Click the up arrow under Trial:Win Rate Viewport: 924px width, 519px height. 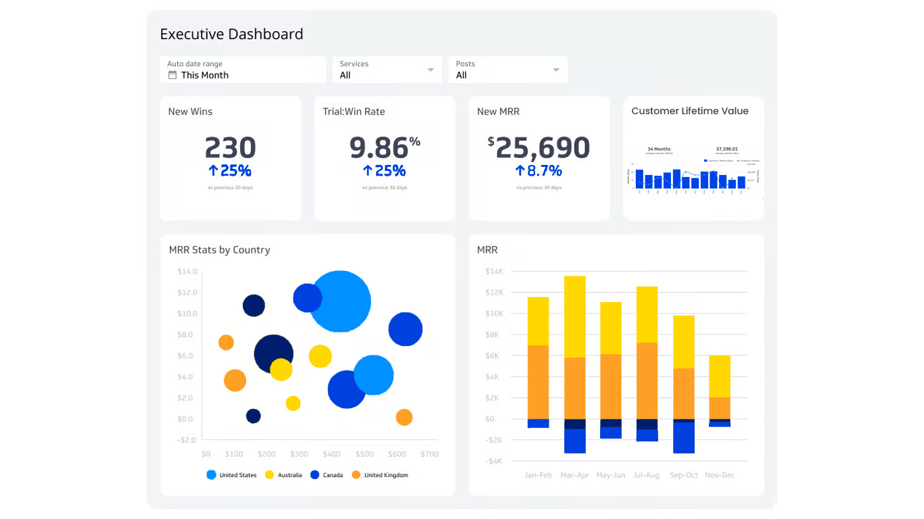tap(368, 171)
